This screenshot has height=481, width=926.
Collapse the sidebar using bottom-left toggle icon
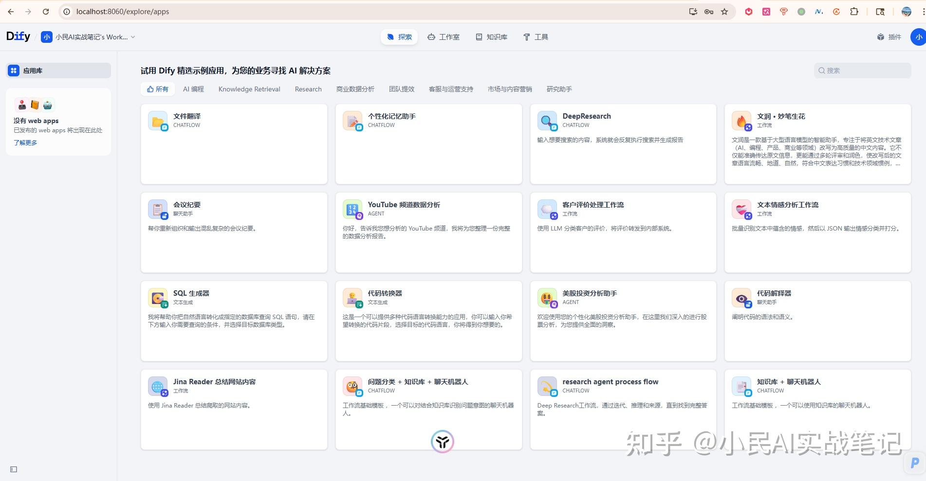pyautogui.click(x=14, y=469)
